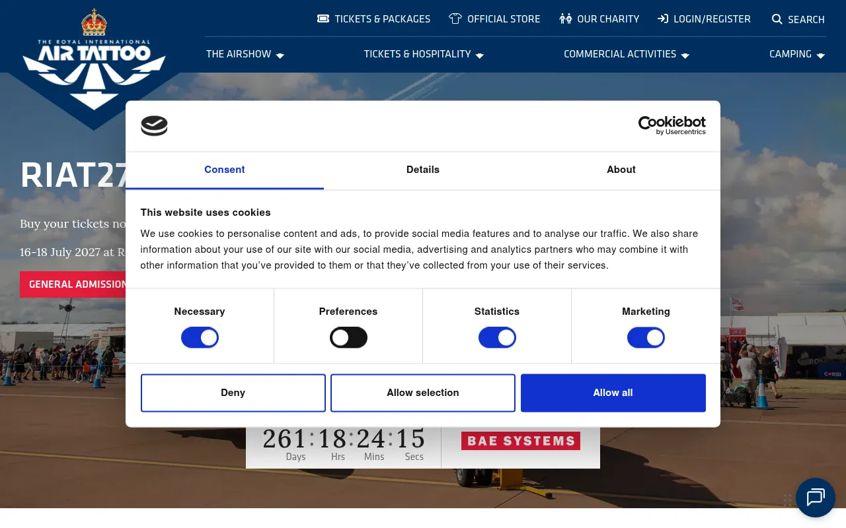Image resolution: width=846 pixels, height=528 pixels.
Task: Click the magnifying glass search icon
Action: [x=777, y=19]
